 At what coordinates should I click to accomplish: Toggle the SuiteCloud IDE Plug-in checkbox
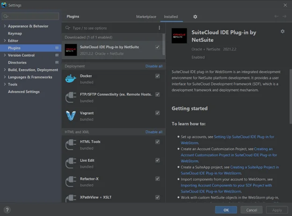[158, 47]
